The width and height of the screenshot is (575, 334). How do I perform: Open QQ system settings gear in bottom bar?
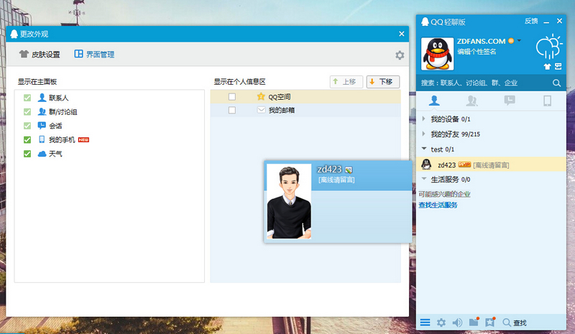click(x=441, y=323)
